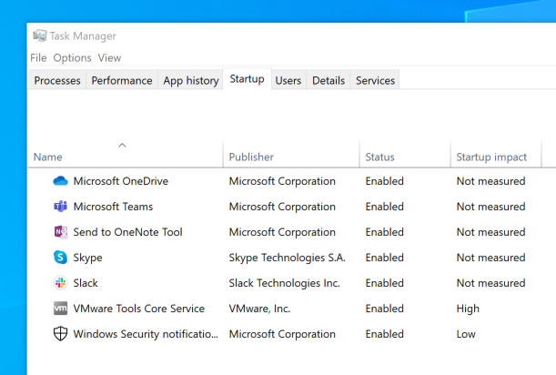Open the Options menu
The image size is (556, 375).
(72, 58)
